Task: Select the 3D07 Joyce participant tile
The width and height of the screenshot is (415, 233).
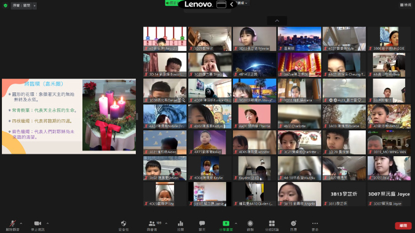Action: click(389, 194)
